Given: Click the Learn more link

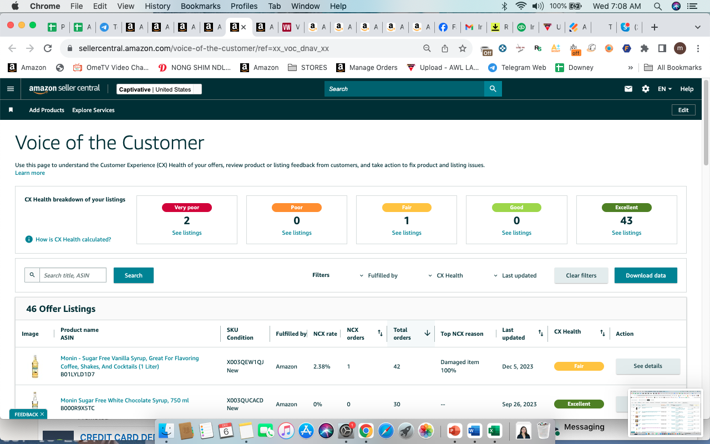Looking at the screenshot, I should click(x=30, y=173).
